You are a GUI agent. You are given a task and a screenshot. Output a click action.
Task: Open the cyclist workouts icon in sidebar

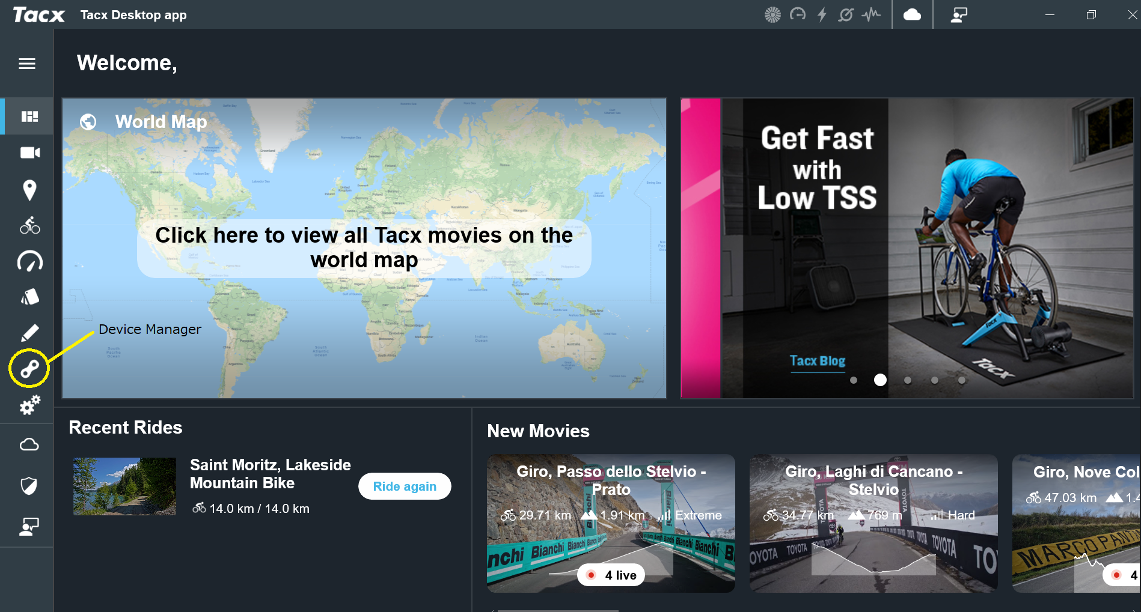29,226
